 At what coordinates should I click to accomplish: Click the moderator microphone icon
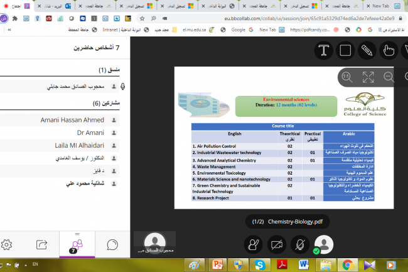point(123,87)
